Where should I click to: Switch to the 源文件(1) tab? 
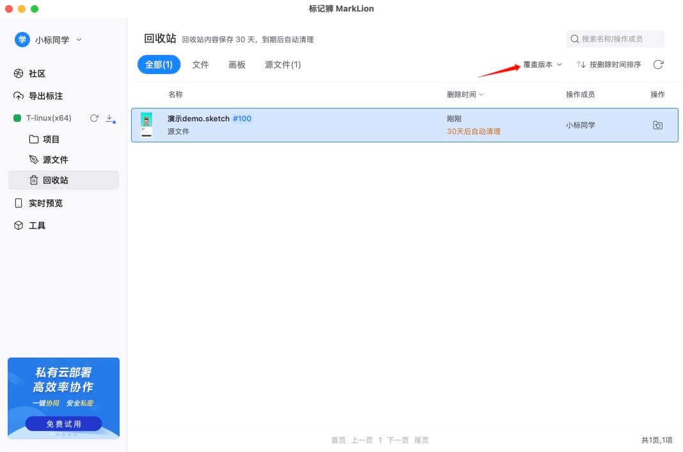point(282,64)
